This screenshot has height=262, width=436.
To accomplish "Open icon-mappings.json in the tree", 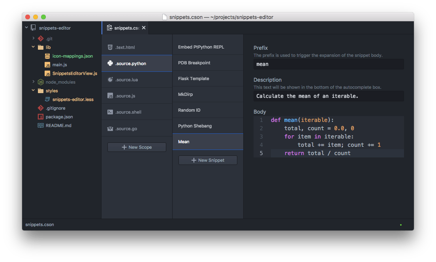I will pyautogui.click(x=73, y=56).
